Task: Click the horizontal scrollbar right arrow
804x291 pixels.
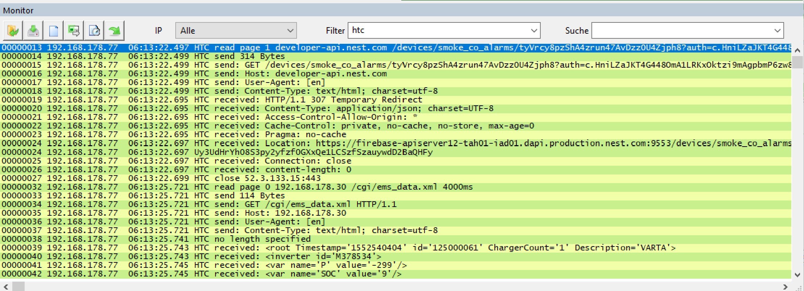Action: pyautogui.click(x=785, y=287)
